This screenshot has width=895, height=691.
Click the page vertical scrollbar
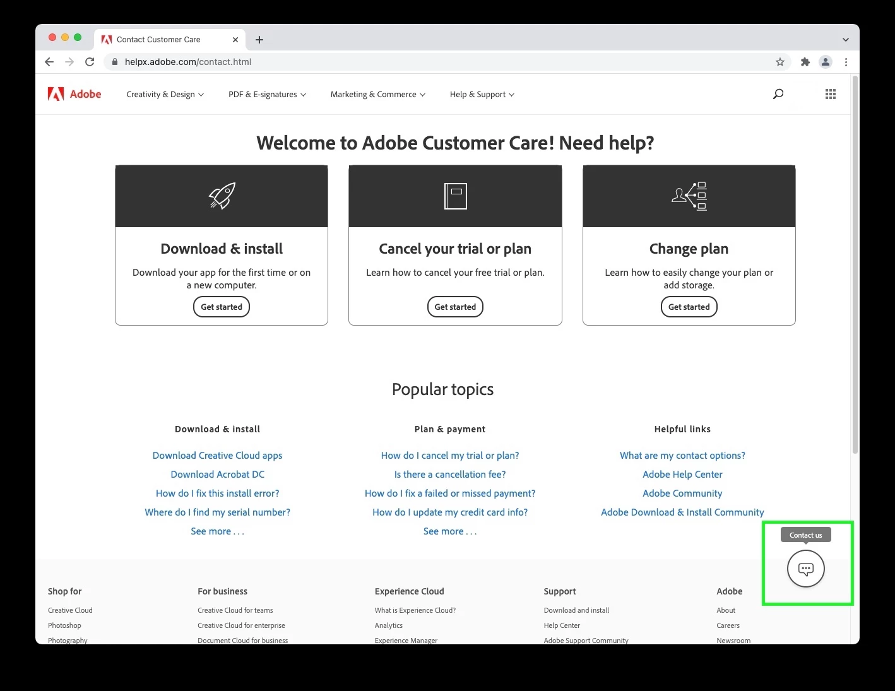tap(855, 265)
